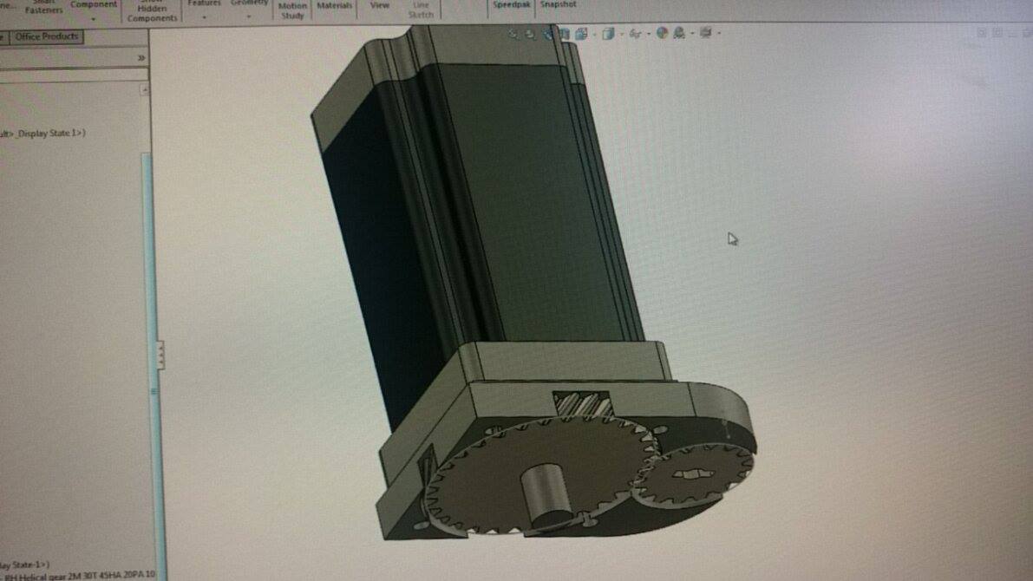
Task: Click the Features toolbar button
Action: 204,4
